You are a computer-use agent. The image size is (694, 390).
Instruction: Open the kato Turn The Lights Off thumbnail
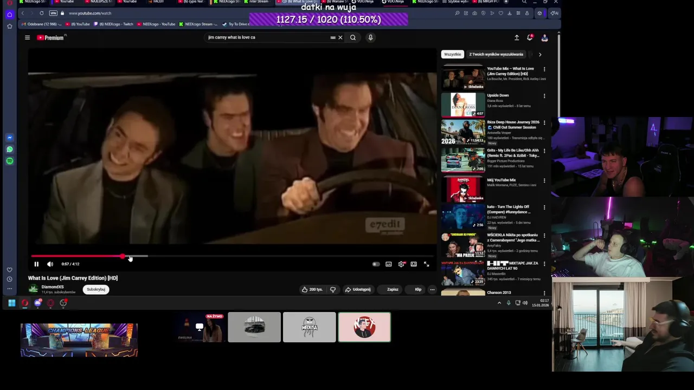[x=463, y=216]
